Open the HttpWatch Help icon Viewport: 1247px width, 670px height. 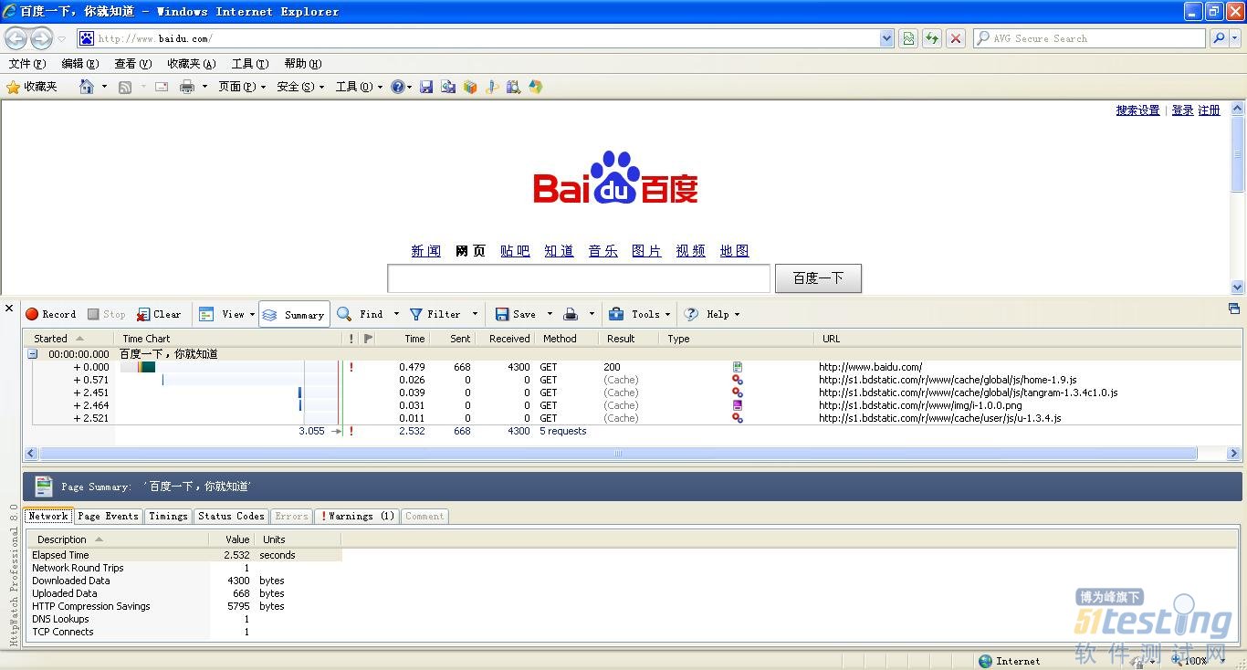(x=691, y=314)
